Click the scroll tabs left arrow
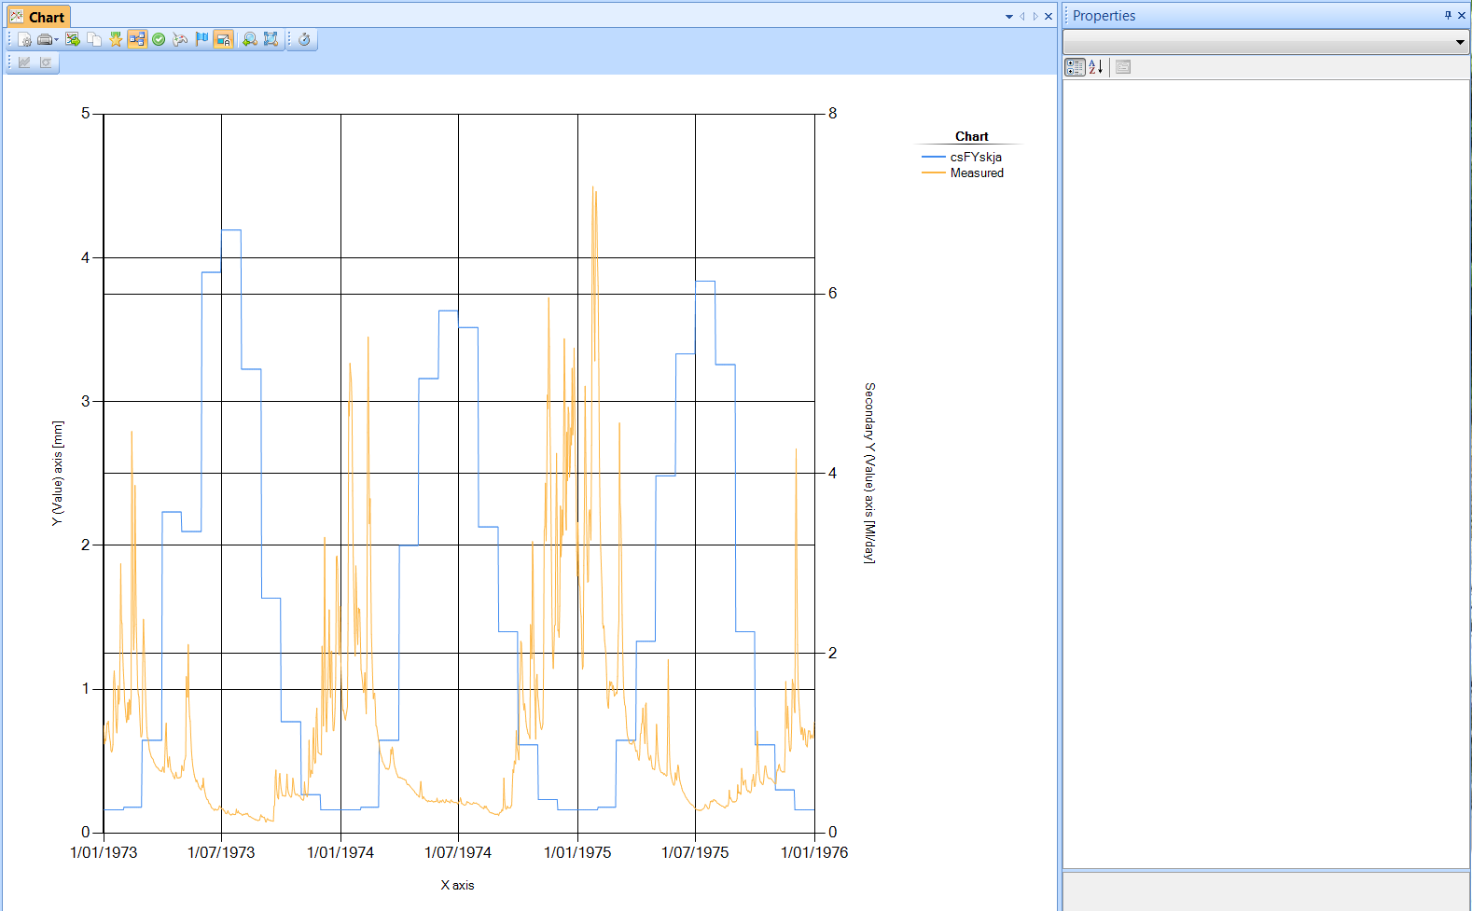Image resolution: width=1472 pixels, height=911 pixels. [x=1022, y=17]
